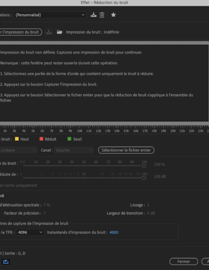Click 10k mark on frequency ruler
This screenshot has height=270, width=209.
click(79, 131)
